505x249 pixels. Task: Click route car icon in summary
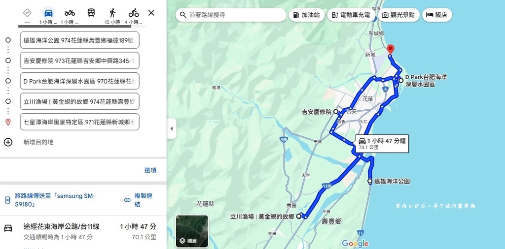coord(8,228)
